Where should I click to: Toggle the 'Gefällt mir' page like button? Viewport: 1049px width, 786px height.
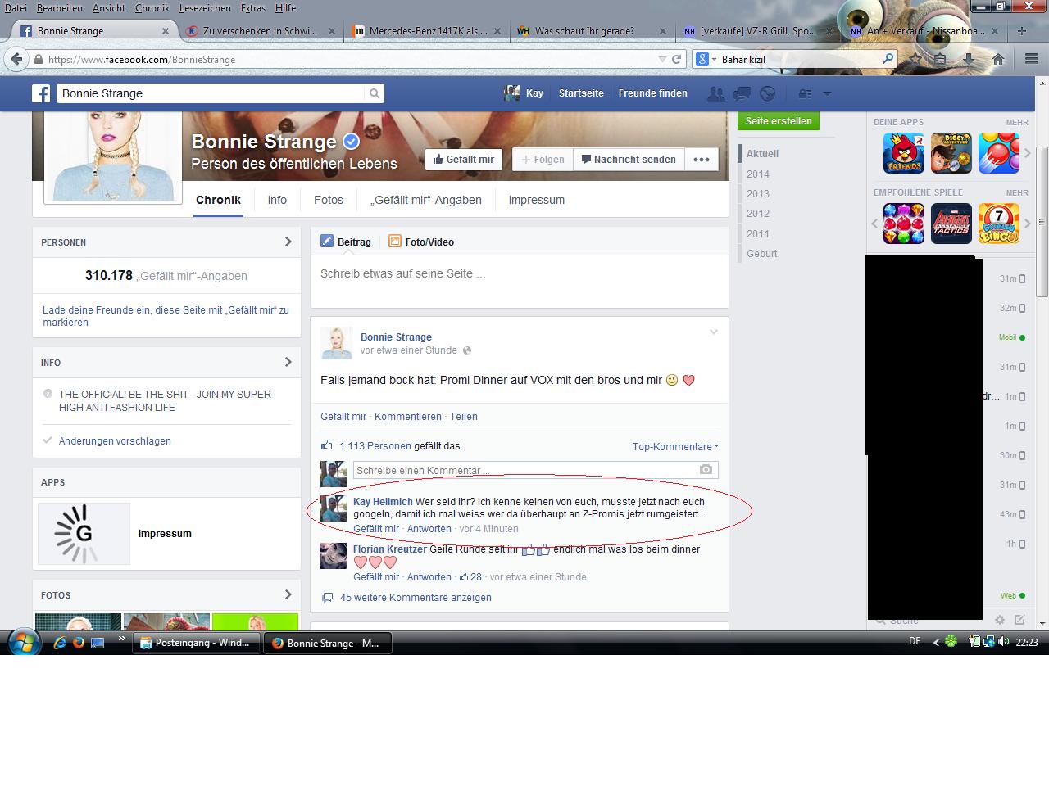click(x=464, y=160)
